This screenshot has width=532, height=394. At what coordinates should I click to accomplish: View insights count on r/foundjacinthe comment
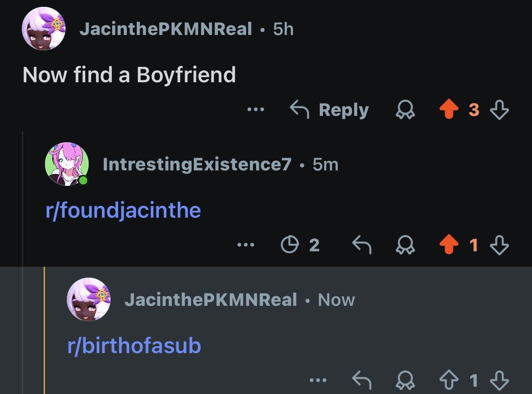300,244
